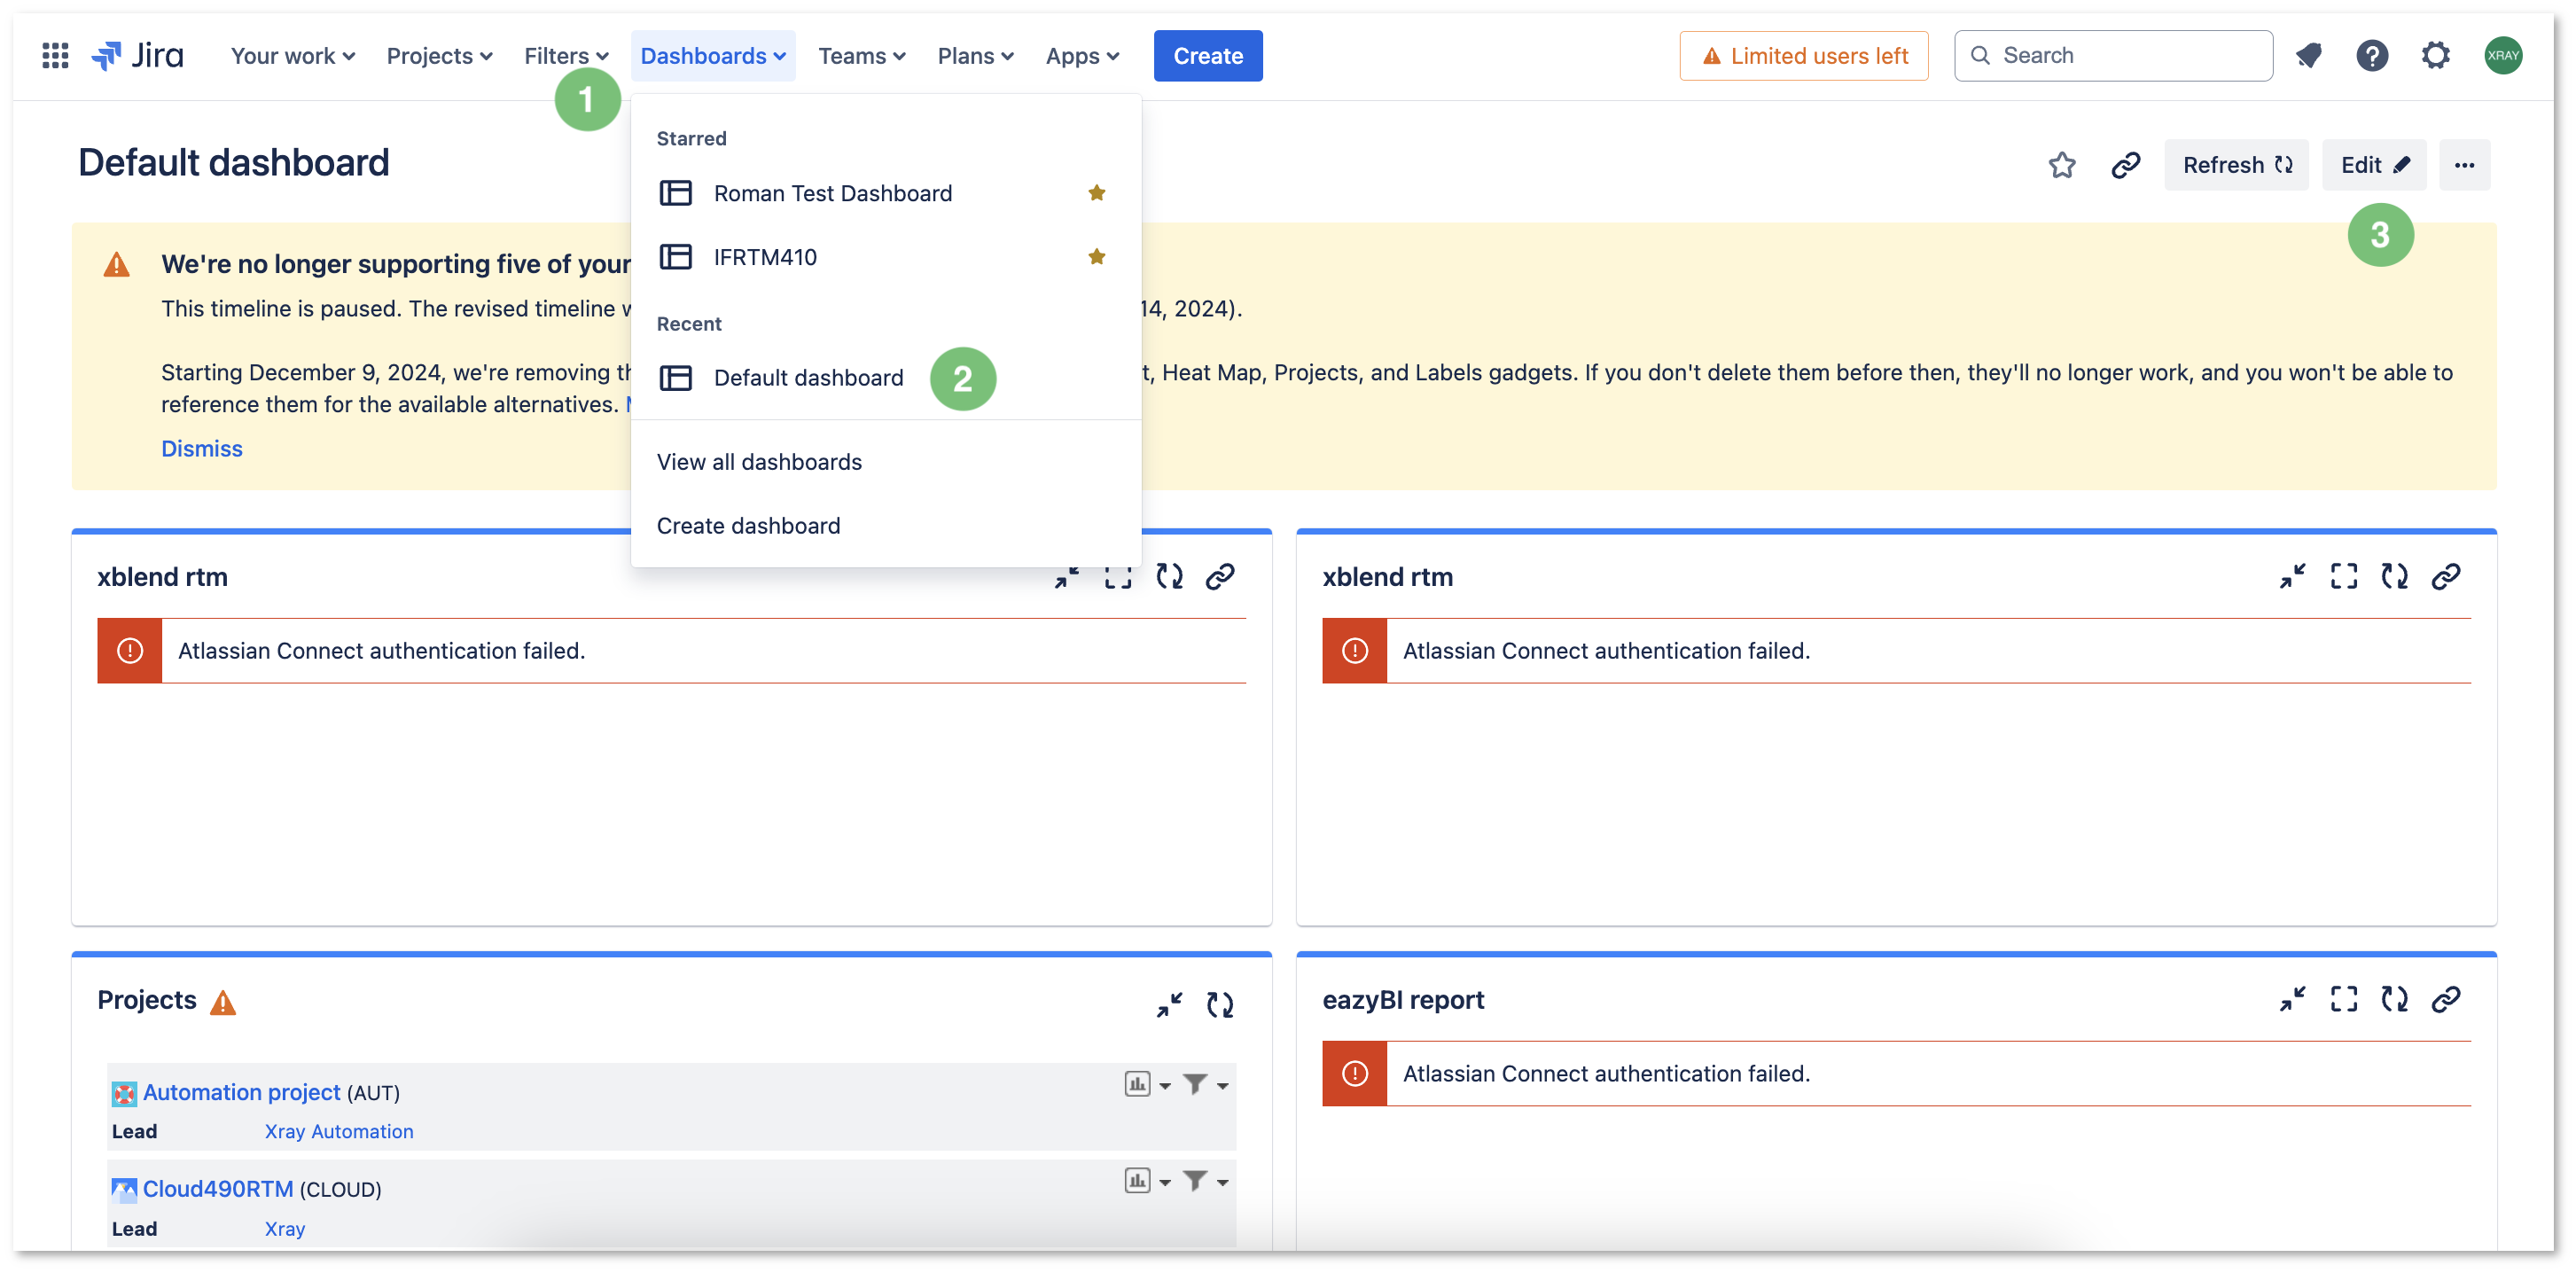Screen dimensions: 2576x1273
Task: Dismiss the gadget removal warning
Action: [201, 449]
